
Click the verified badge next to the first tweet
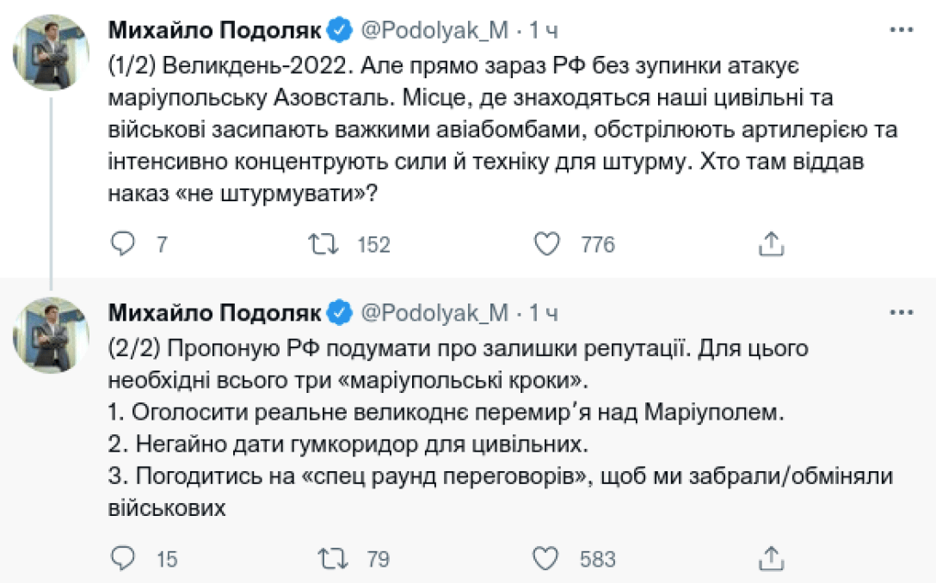pos(342,28)
